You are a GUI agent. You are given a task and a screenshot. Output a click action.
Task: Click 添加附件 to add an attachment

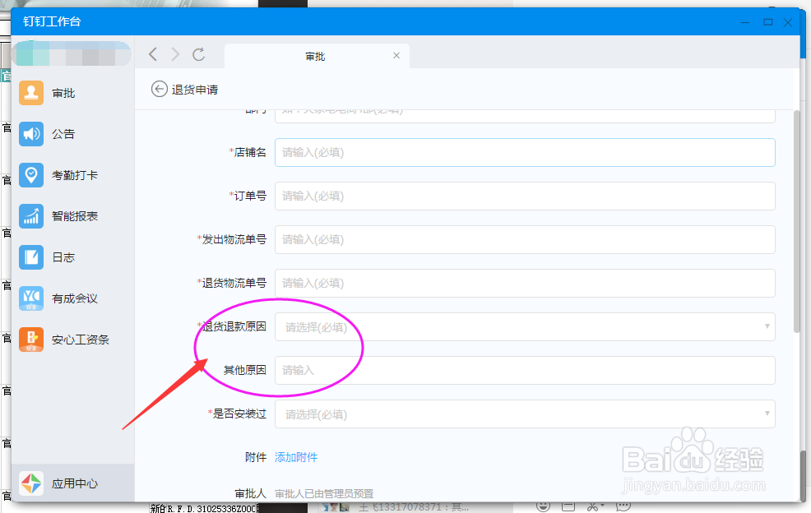click(295, 456)
